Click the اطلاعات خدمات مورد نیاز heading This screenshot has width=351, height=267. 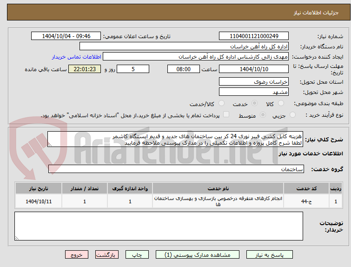(x=311, y=154)
